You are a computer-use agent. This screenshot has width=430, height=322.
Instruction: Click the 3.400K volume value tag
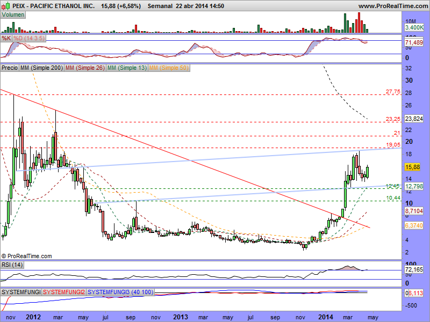[x=414, y=27]
